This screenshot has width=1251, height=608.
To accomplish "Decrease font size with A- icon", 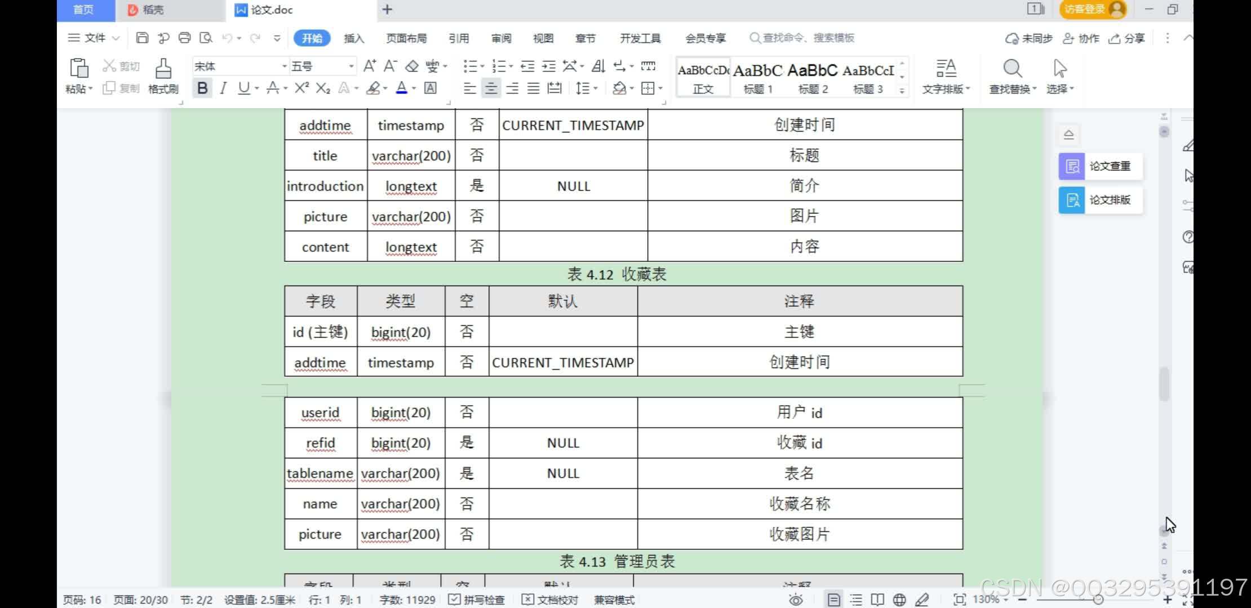I will [391, 66].
